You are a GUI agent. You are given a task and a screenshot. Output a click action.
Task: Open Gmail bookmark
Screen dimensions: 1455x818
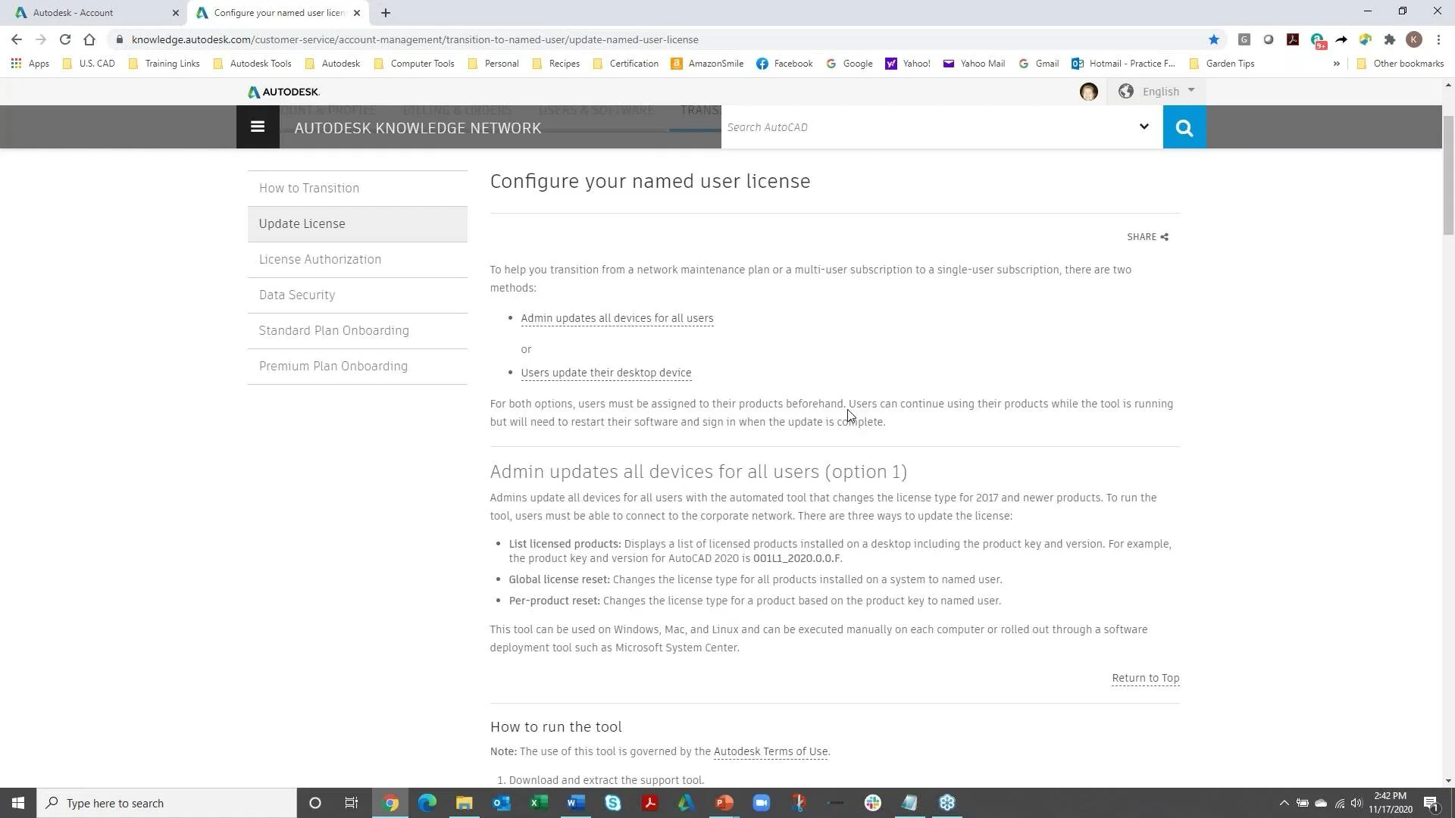point(1038,64)
